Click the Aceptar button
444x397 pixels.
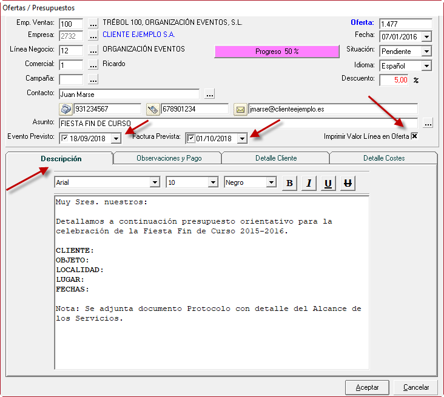(367, 387)
